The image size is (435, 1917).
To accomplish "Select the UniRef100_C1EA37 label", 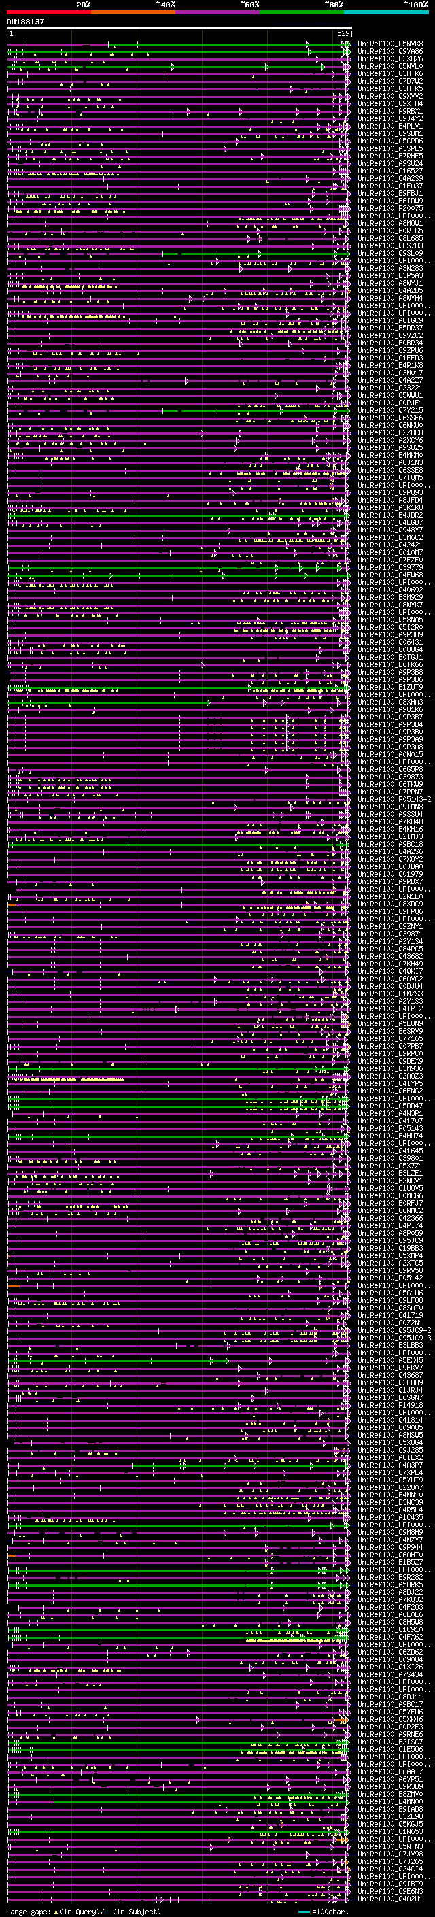I will coord(390,186).
